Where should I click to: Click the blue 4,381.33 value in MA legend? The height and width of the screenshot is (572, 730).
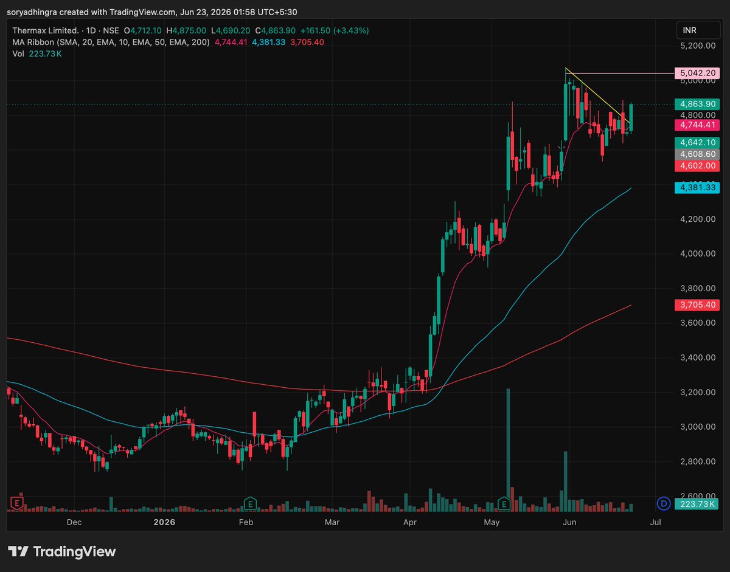coord(269,42)
